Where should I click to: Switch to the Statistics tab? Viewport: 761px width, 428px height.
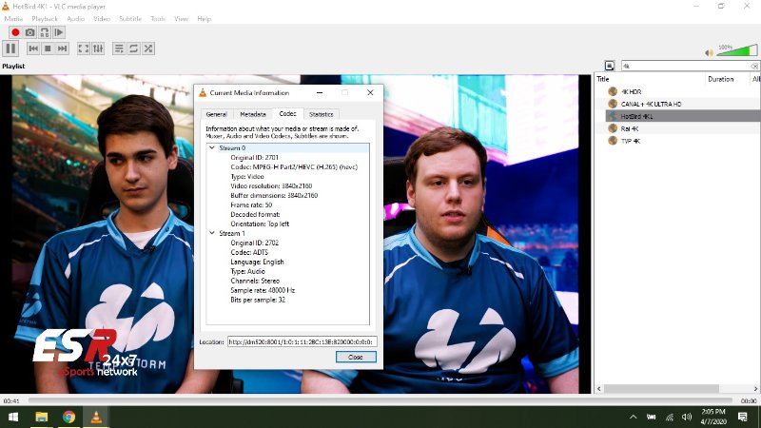(322, 114)
